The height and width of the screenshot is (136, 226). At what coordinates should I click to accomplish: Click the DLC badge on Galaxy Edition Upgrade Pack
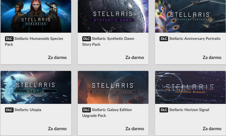click(x=86, y=110)
